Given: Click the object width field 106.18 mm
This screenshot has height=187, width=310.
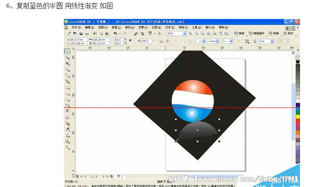Looking at the screenshot, I should [x=101, y=40].
